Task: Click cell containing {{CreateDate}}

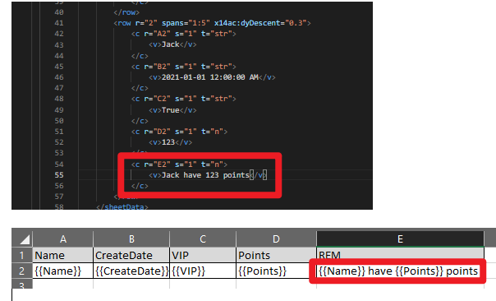Action: coord(131,271)
